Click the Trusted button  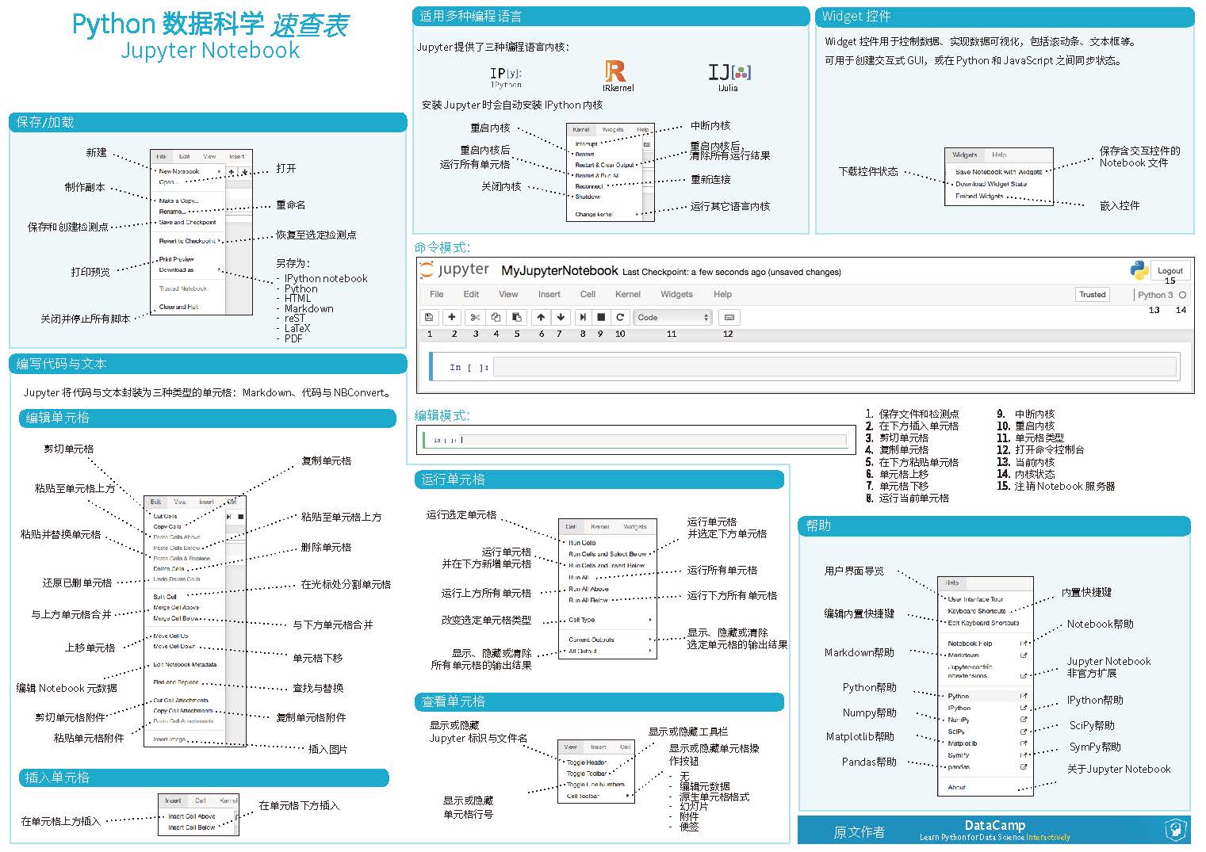[1092, 294]
